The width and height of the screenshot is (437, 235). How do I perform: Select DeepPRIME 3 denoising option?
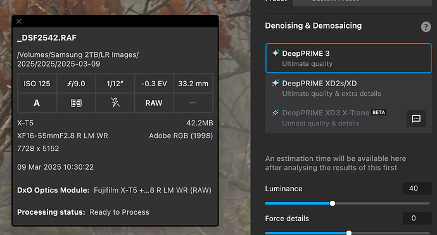348,58
